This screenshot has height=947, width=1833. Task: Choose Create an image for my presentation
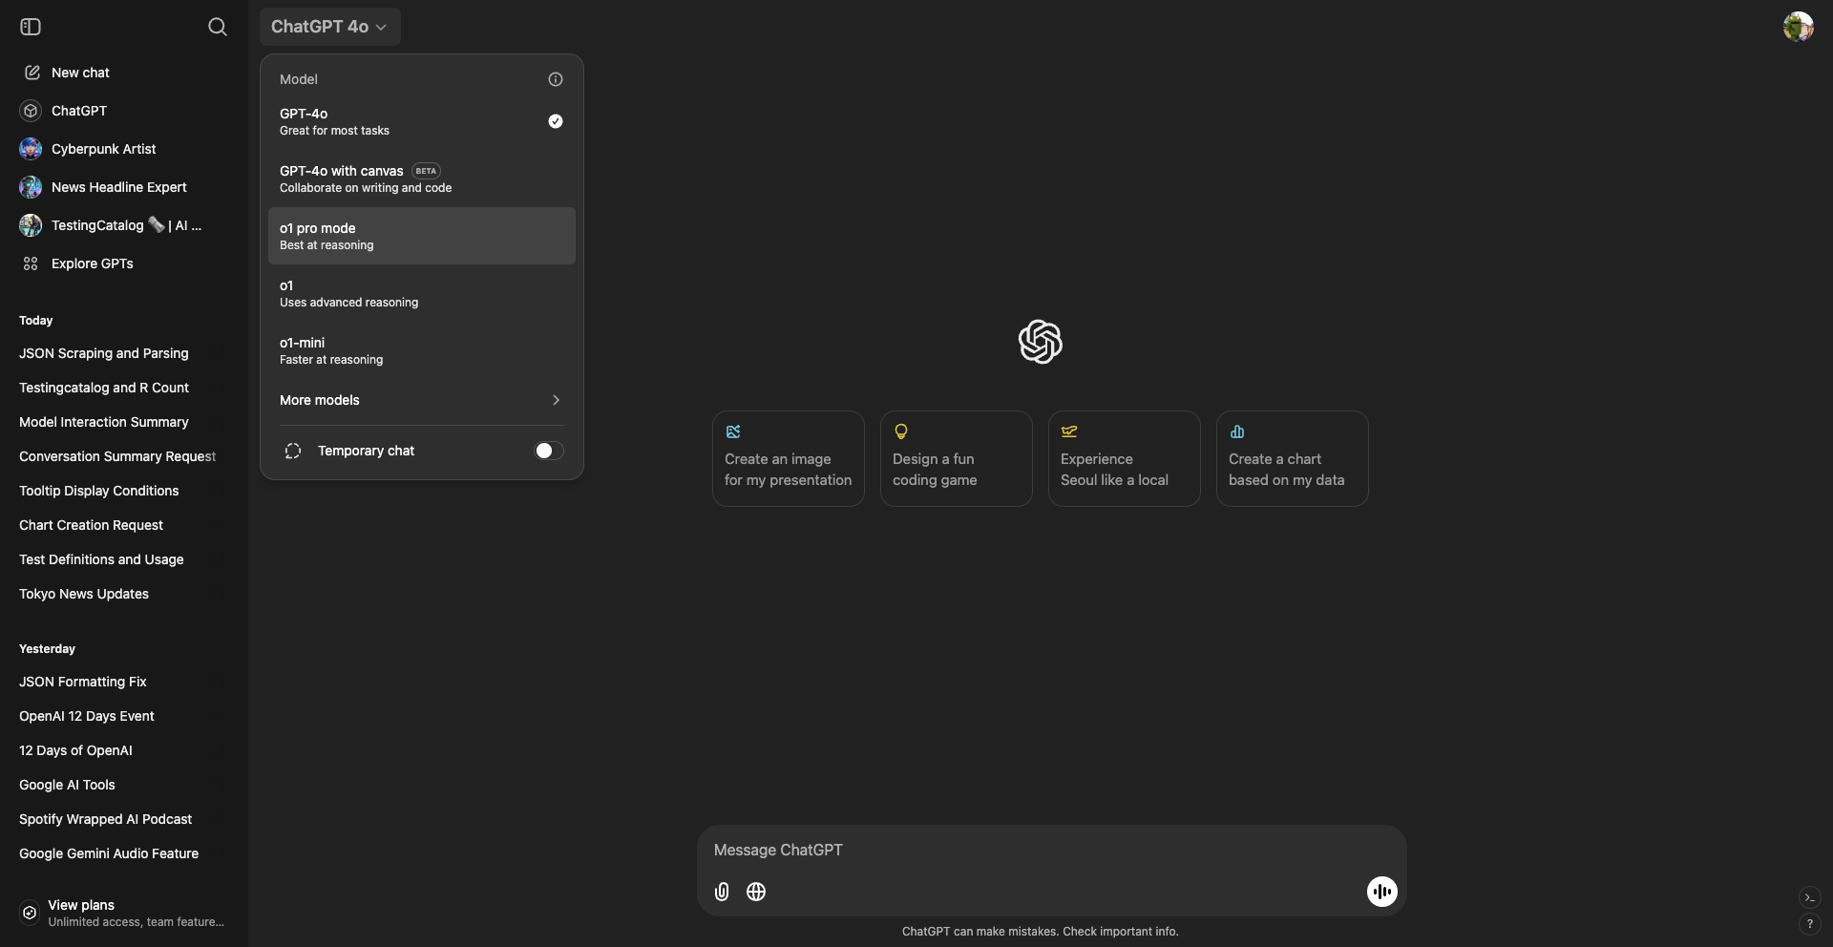(789, 458)
